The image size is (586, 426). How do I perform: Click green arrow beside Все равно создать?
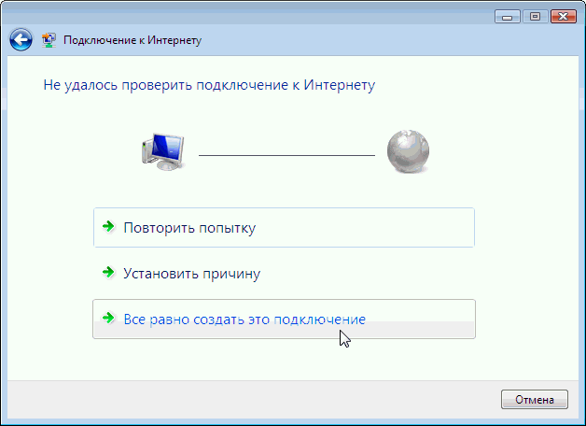point(108,318)
